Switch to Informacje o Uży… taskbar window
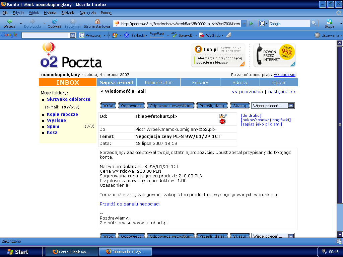Image resolution: width=343 pixels, height=257 pixels. (x=125, y=252)
